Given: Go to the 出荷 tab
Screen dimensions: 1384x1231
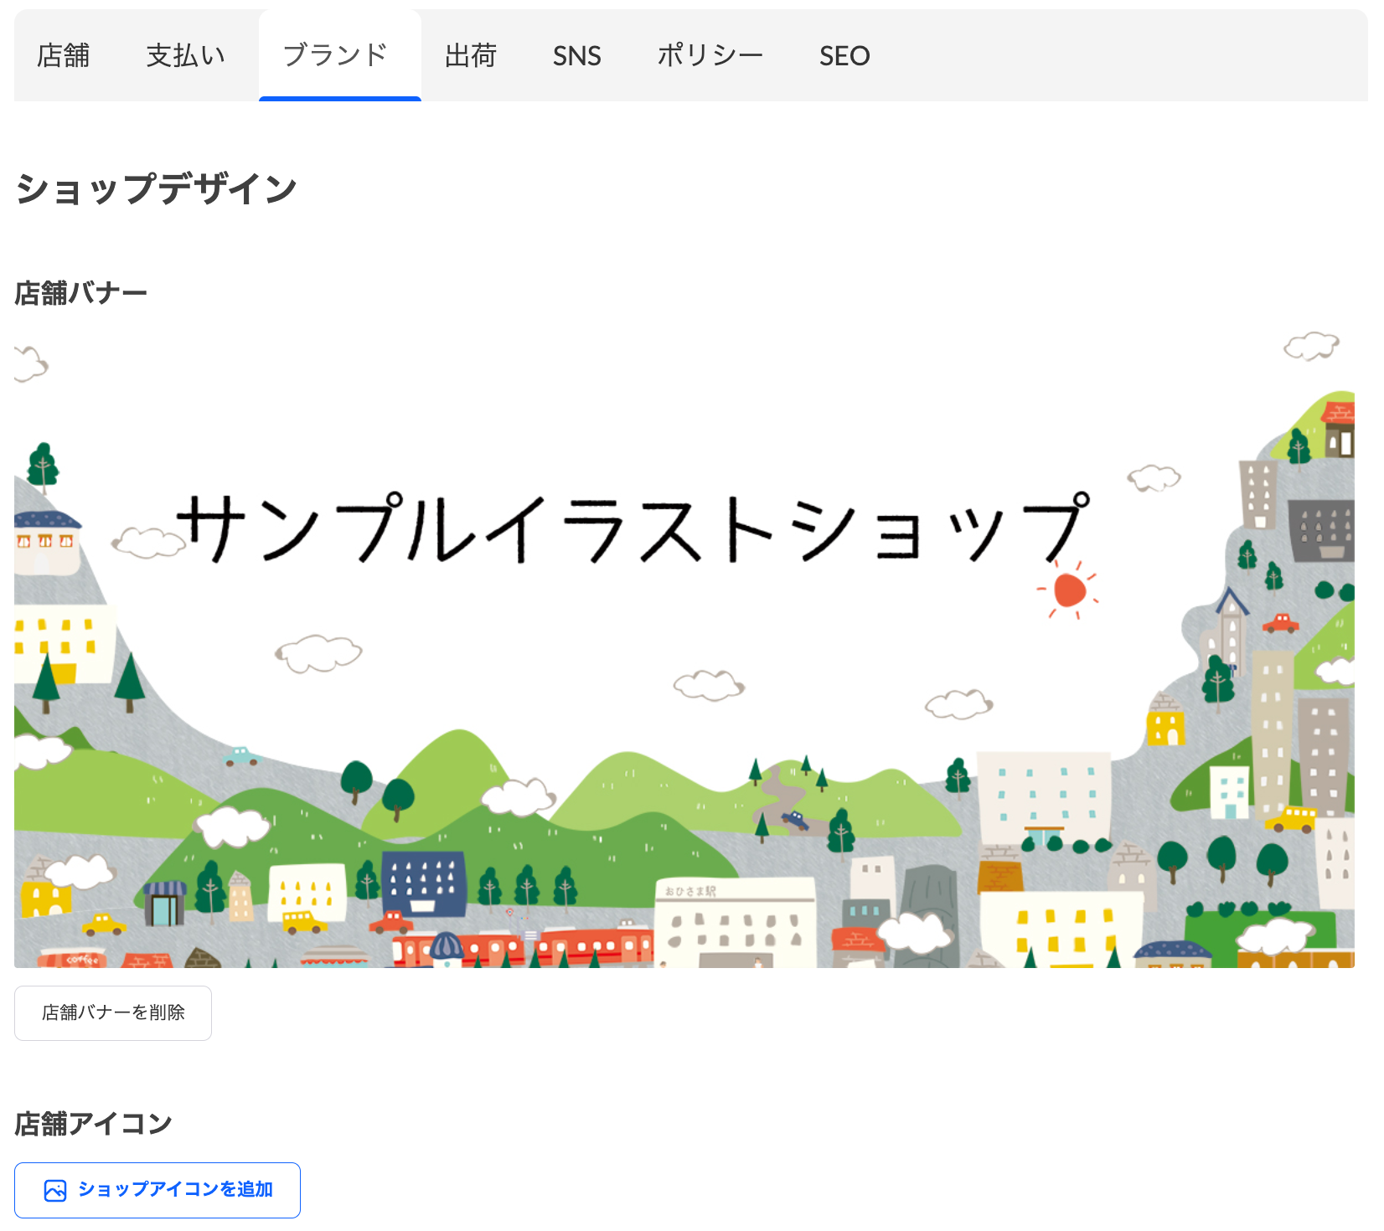Looking at the screenshot, I should 471,56.
